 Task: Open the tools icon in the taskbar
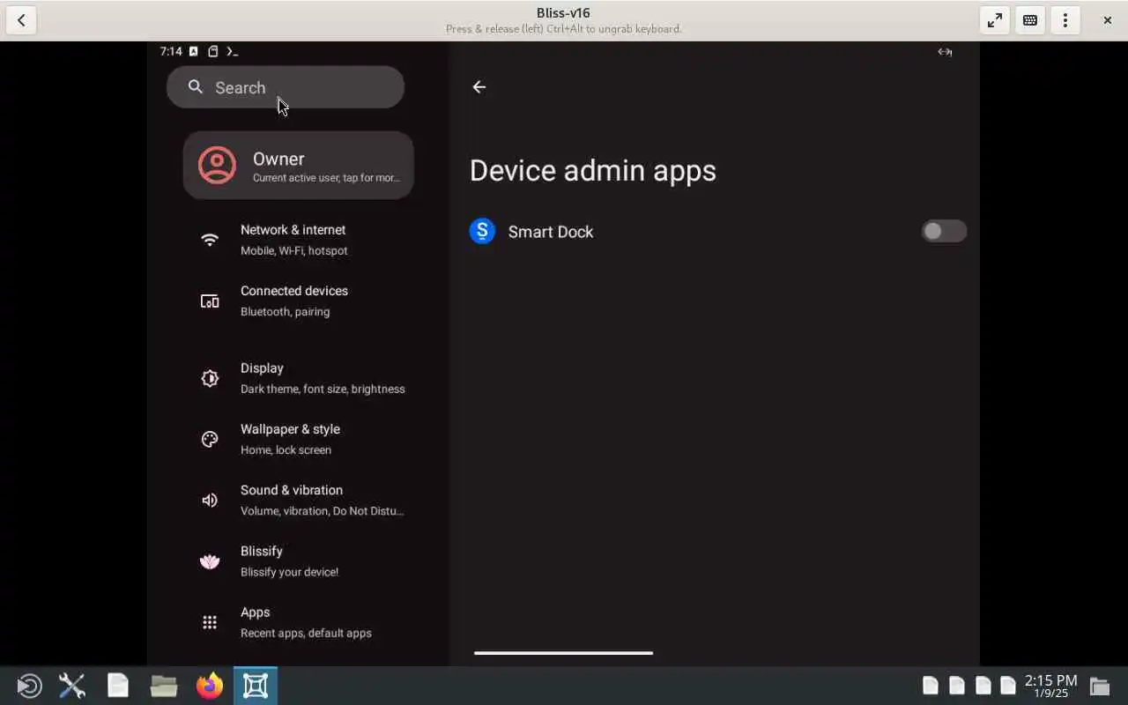pos(72,686)
